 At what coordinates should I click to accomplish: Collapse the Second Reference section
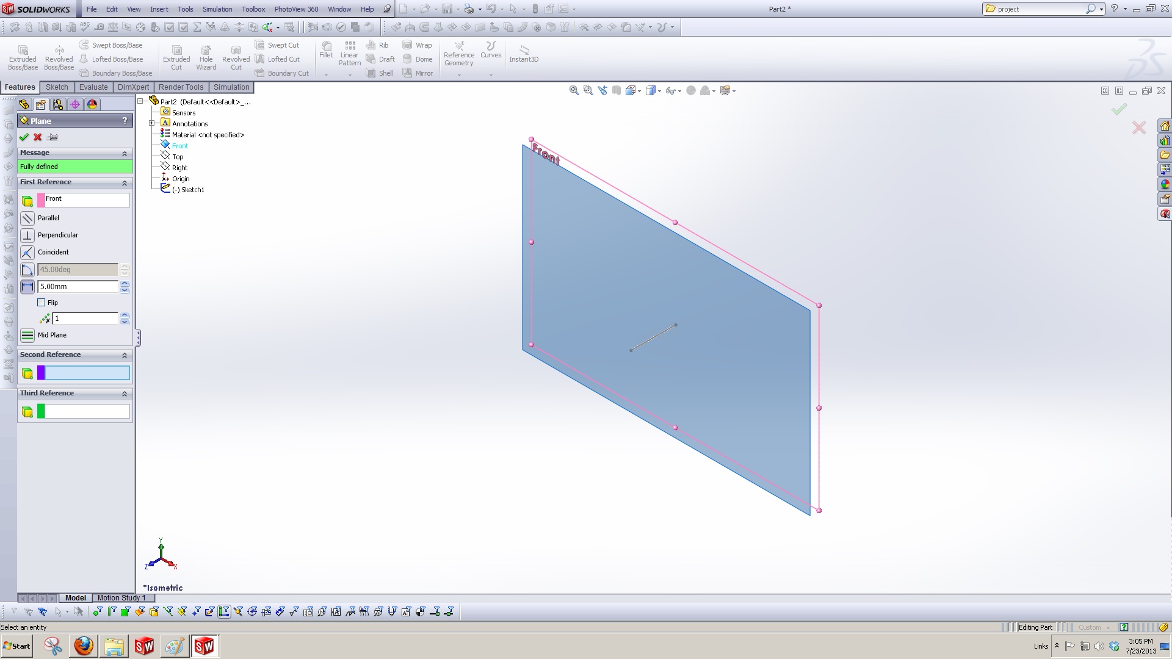click(x=125, y=355)
